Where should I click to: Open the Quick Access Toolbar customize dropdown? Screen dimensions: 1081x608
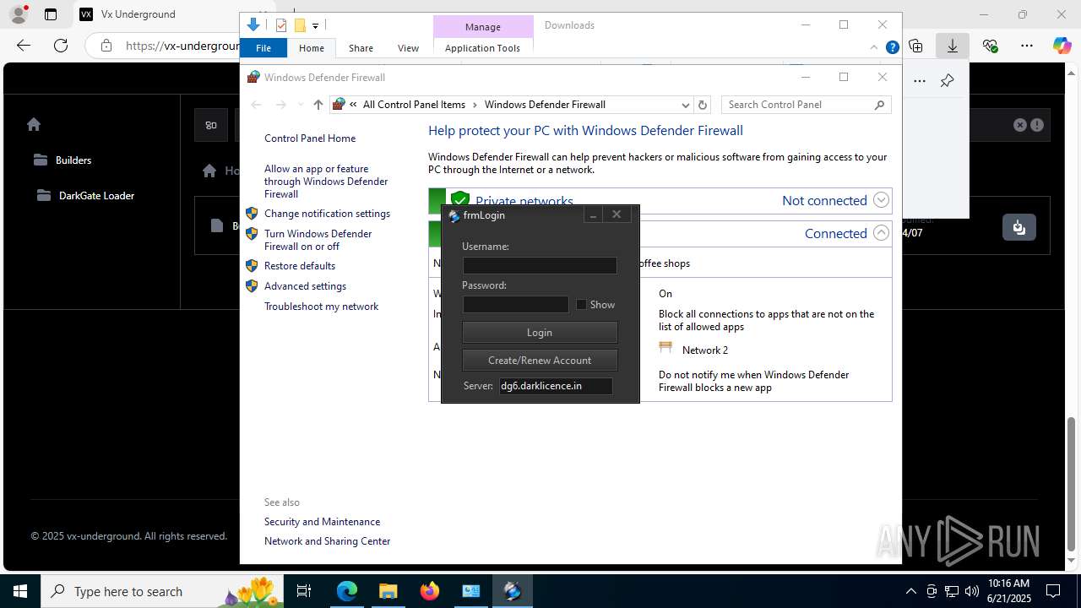tap(315, 26)
